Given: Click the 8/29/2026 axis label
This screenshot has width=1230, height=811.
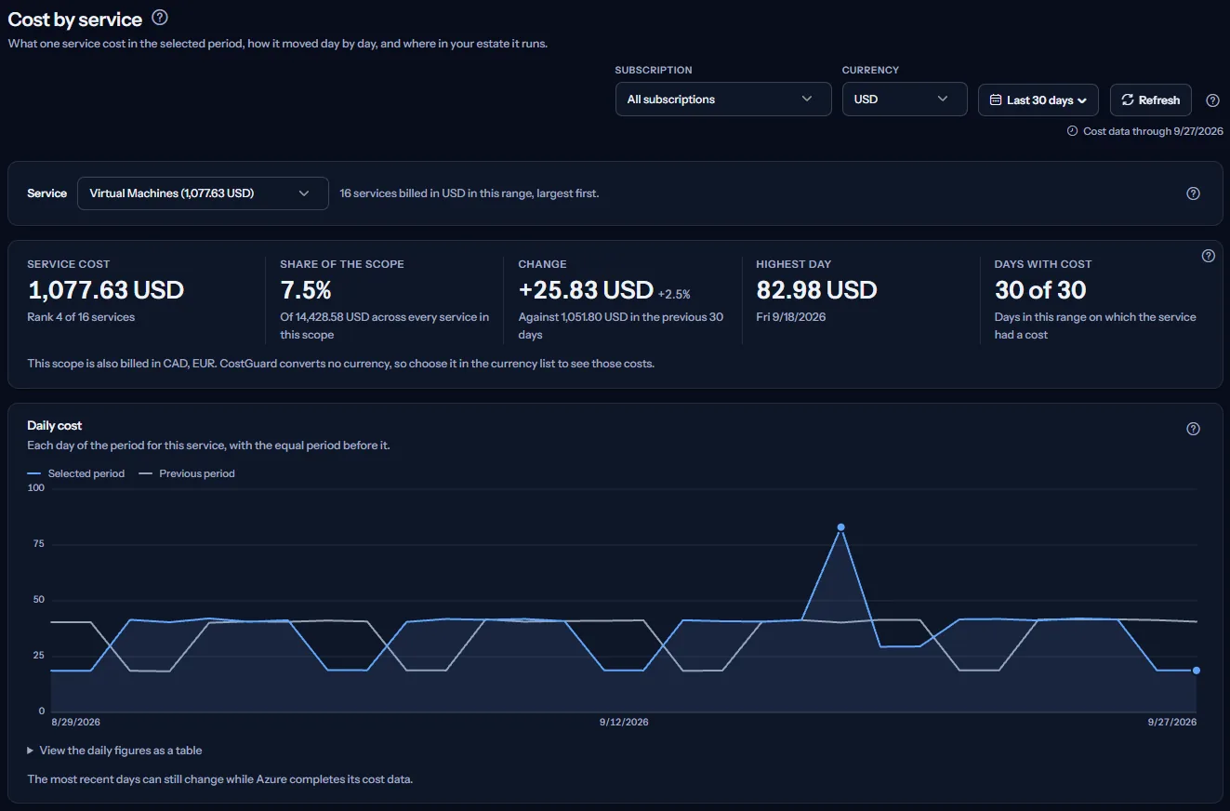Looking at the screenshot, I should [75, 723].
